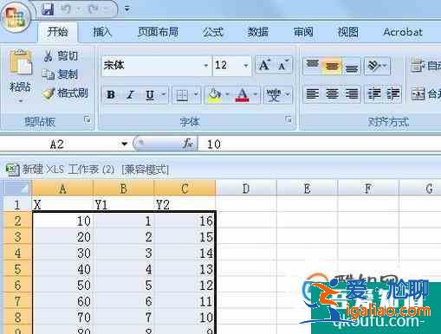Set top vertical alignment
The width and height of the screenshot is (441, 334).
313,66
